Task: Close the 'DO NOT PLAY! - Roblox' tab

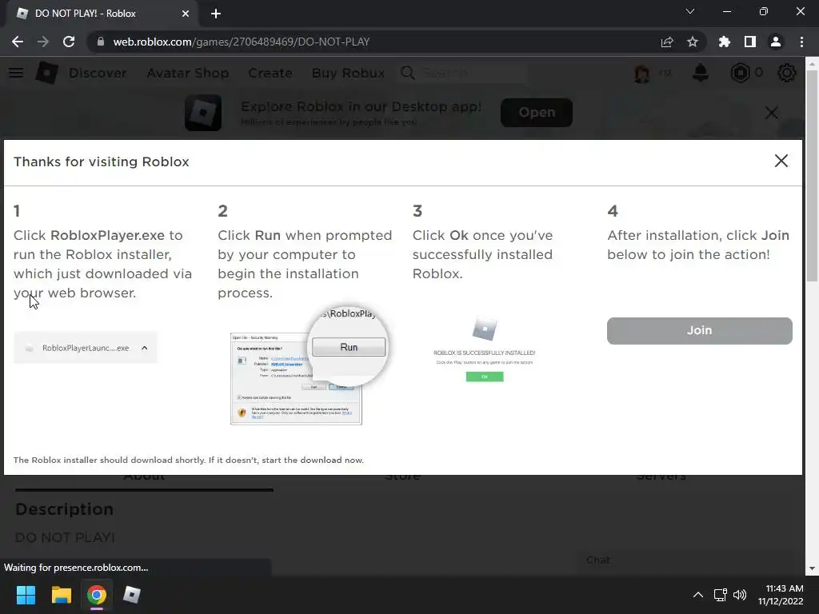Action: 186,14
